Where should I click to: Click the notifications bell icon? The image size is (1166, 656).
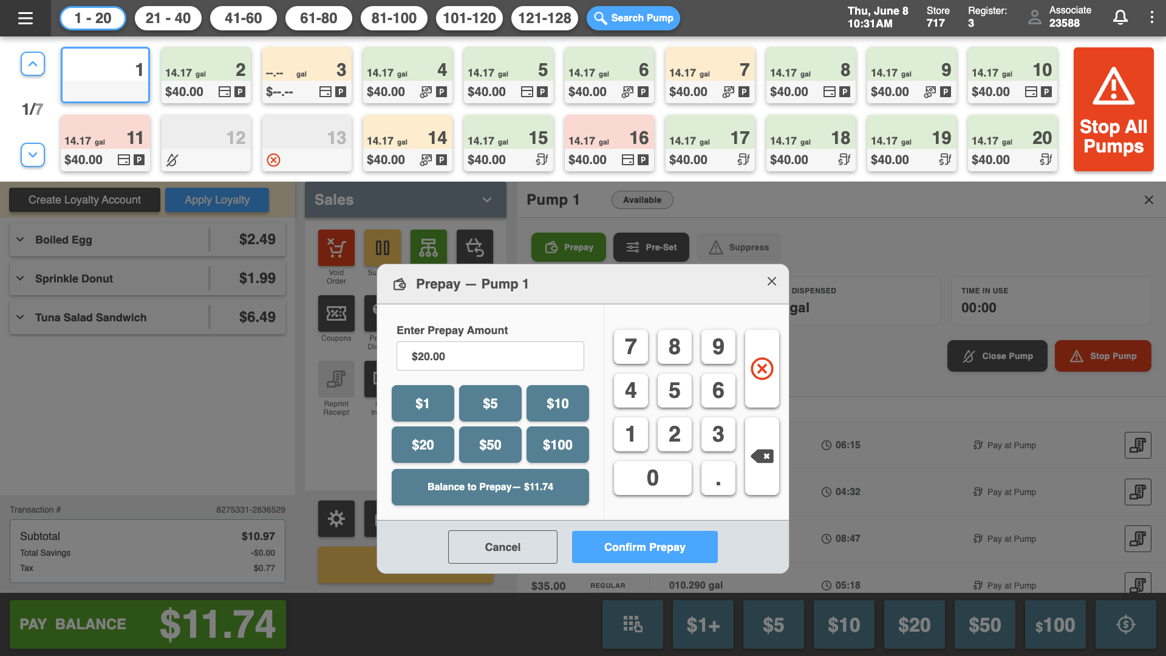[x=1120, y=18]
